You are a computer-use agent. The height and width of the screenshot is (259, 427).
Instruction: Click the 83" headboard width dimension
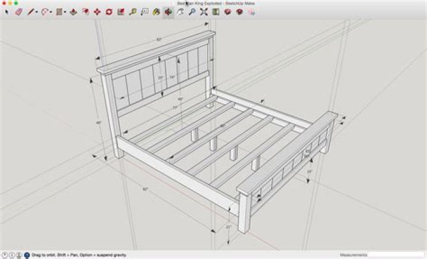(x=160, y=40)
